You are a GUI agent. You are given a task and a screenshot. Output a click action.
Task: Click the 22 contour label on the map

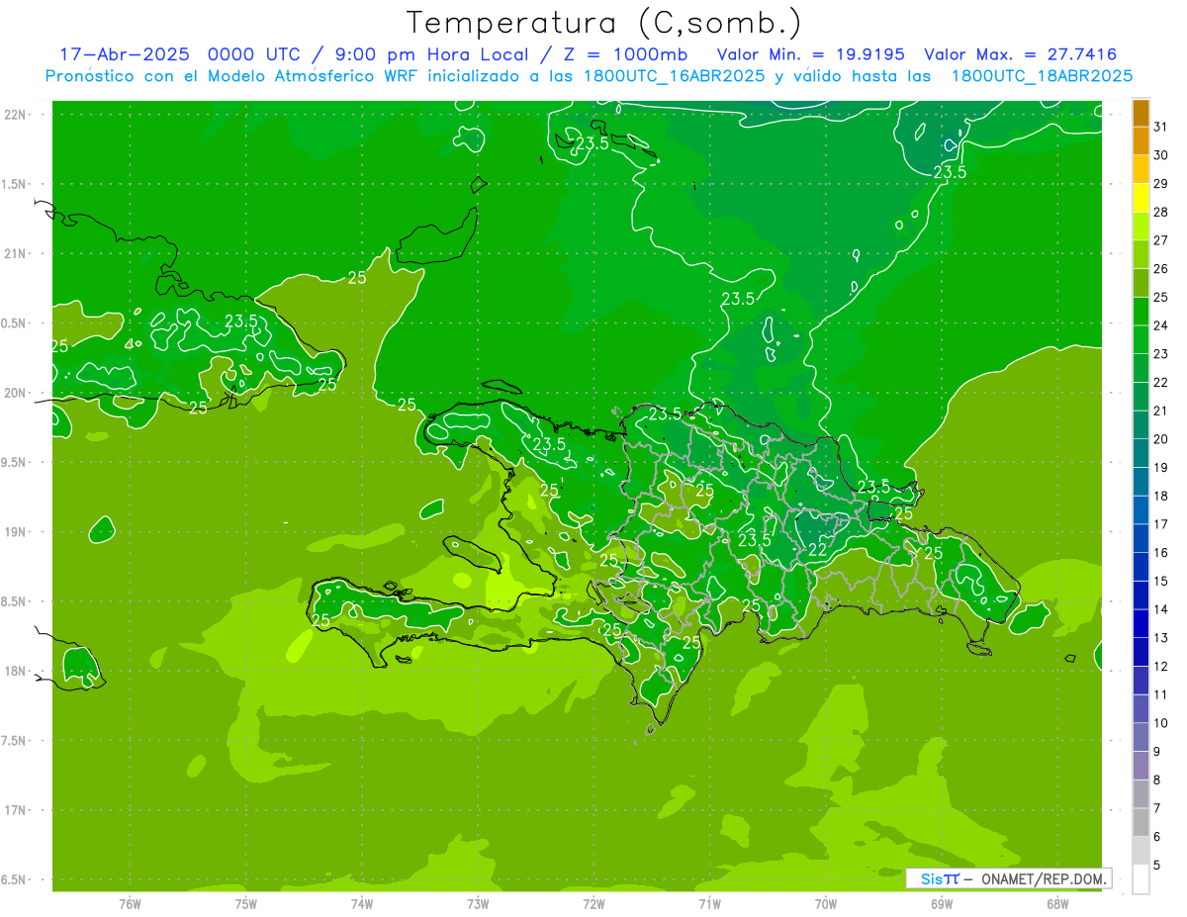[818, 549]
